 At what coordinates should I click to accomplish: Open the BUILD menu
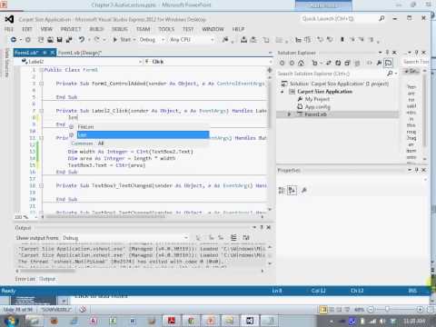coord(96,29)
